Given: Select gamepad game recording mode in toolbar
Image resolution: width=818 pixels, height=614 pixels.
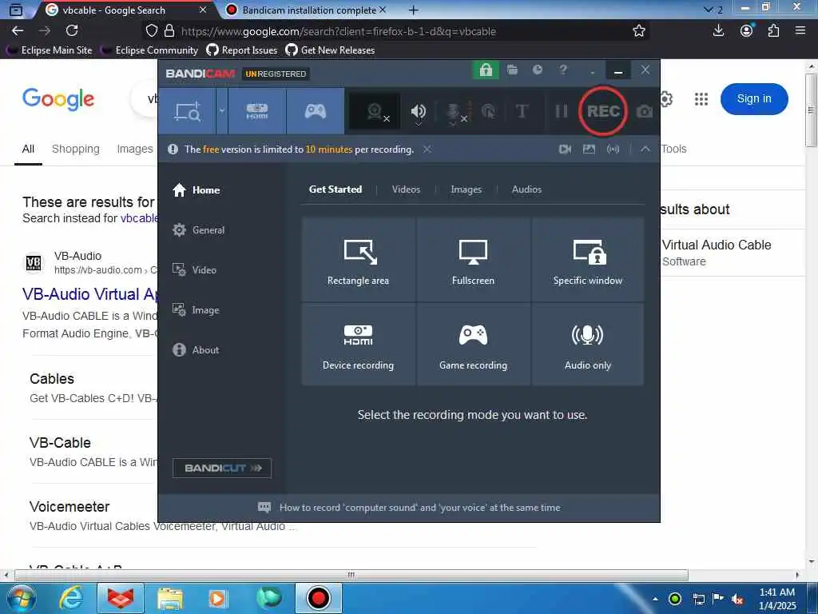Looking at the screenshot, I should (315, 111).
